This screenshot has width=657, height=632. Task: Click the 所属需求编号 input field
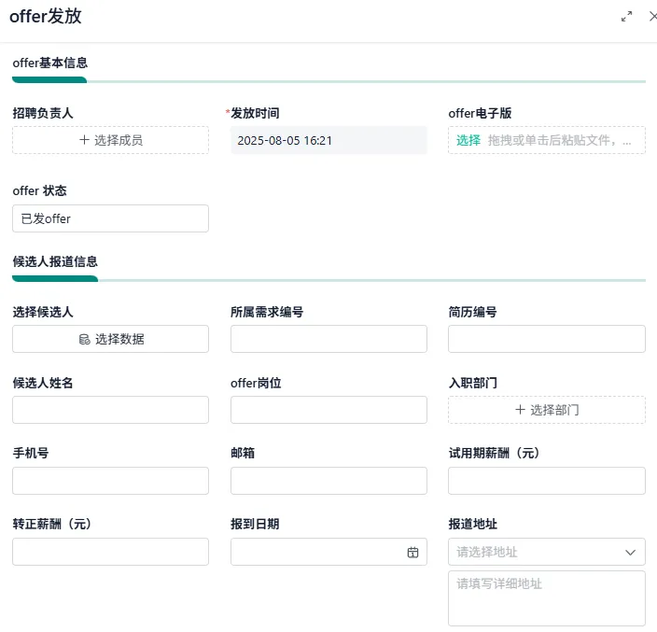click(x=328, y=339)
